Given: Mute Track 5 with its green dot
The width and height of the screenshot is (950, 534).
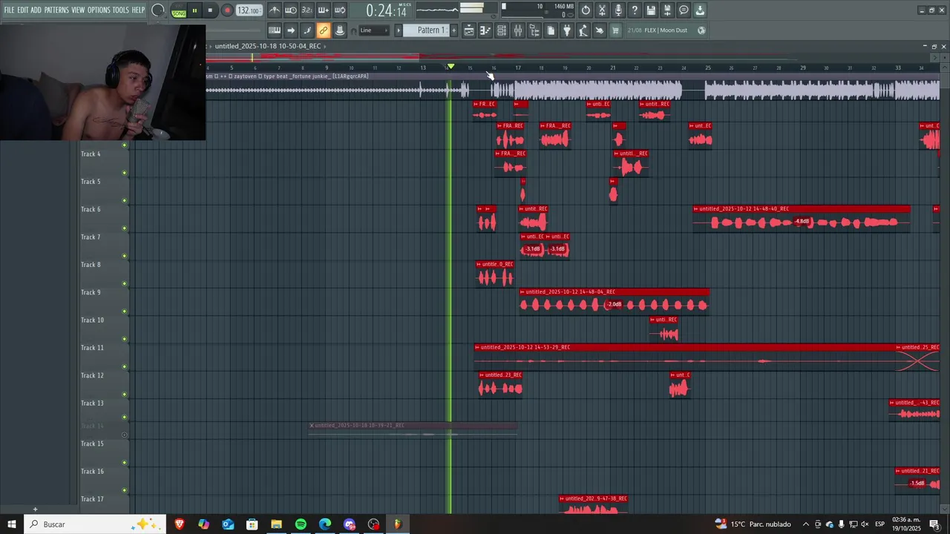Looking at the screenshot, I should coord(125,200).
